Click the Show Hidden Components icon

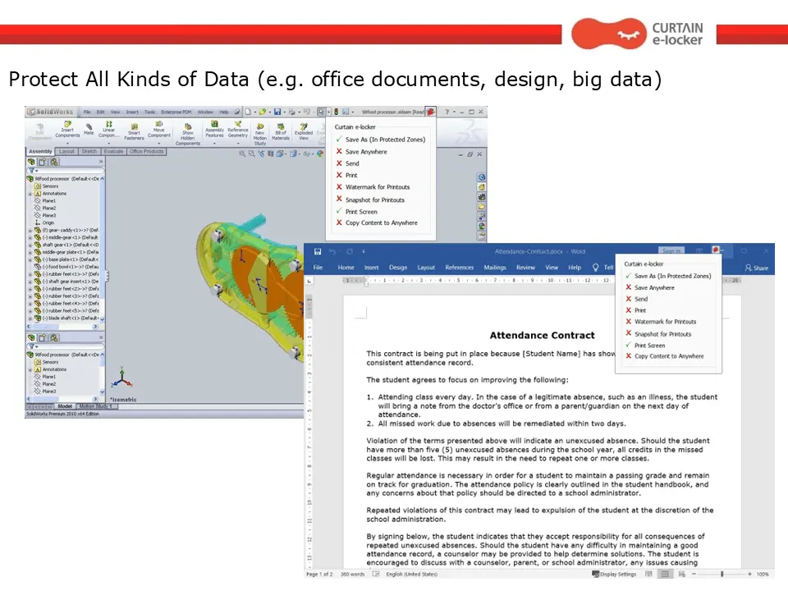[x=188, y=134]
